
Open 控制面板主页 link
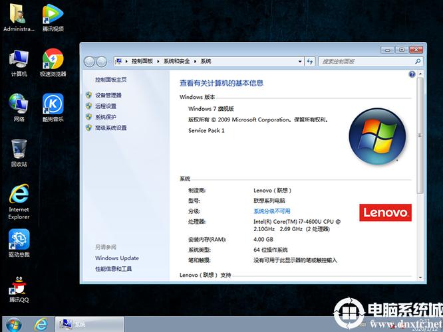pyautogui.click(x=110, y=80)
